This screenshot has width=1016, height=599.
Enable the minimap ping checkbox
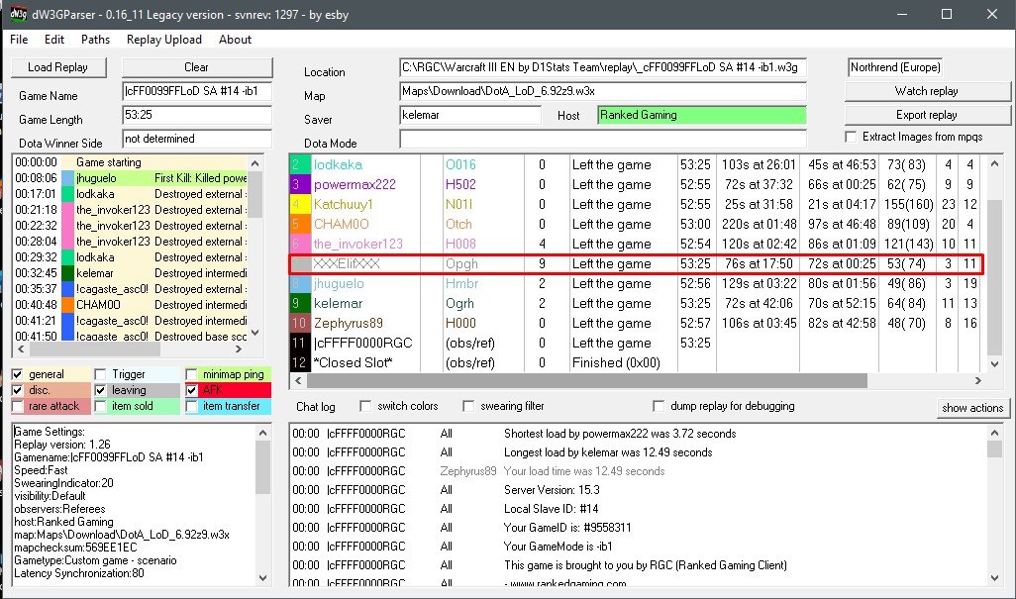pos(191,374)
